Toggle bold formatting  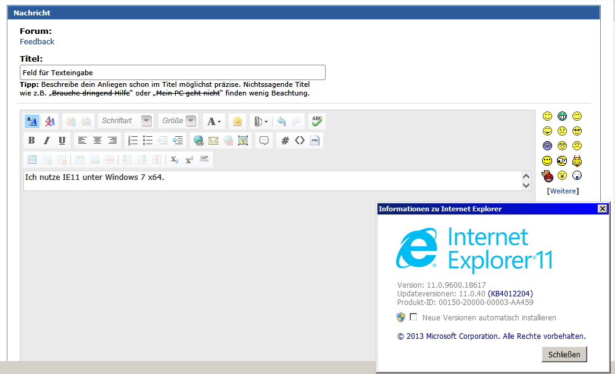tap(32, 140)
